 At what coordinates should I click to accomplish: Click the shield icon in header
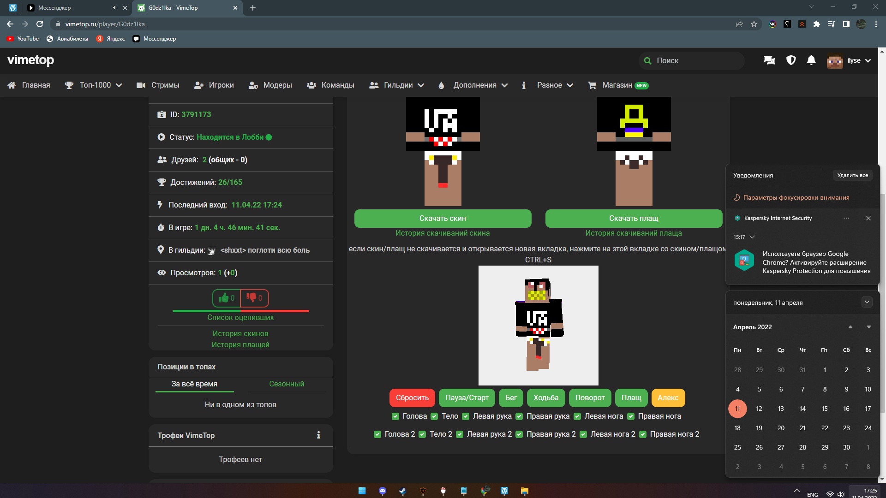[x=791, y=60]
